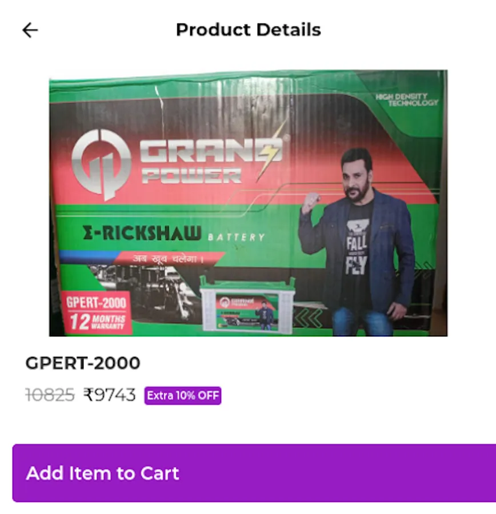This screenshot has height=514, width=496.
Task: Tap the man's face in the product photo
Action: [x=357, y=176]
